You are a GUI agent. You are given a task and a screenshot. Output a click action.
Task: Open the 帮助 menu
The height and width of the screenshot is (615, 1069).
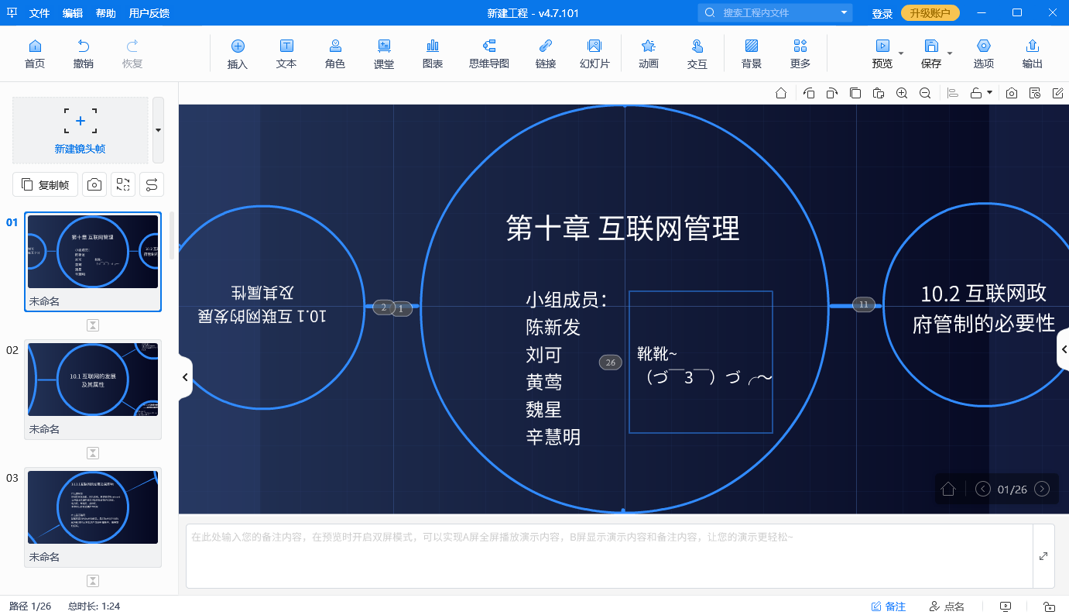(106, 13)
